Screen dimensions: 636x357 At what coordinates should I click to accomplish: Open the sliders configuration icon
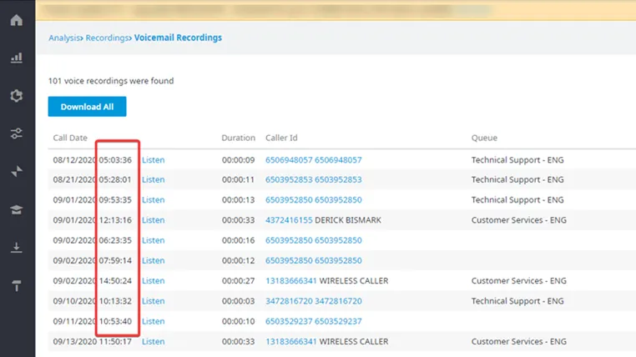16,133
